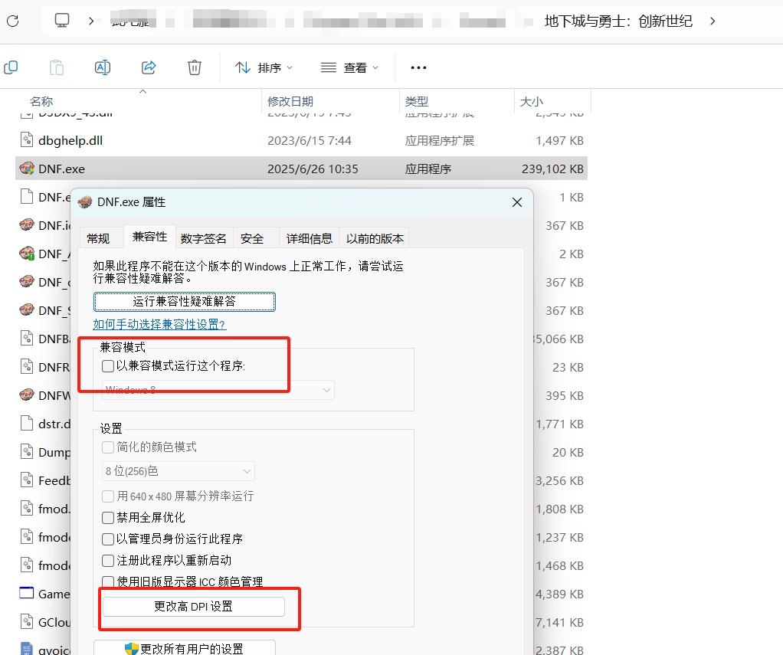
Task: Click DNF_A file icon with green badge
Action: tap(27, 253)
